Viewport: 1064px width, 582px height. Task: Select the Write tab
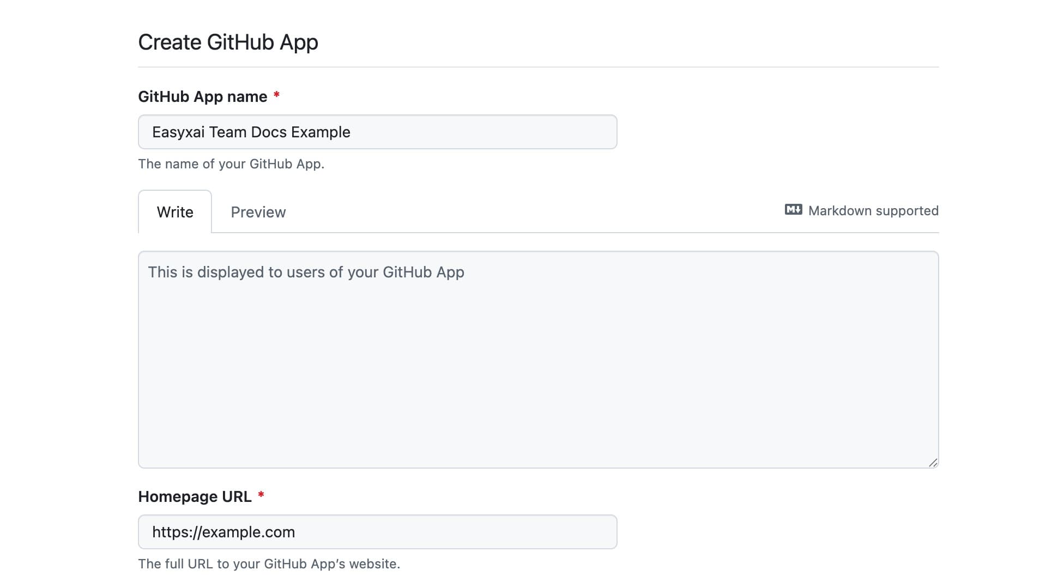coord(175,211)
